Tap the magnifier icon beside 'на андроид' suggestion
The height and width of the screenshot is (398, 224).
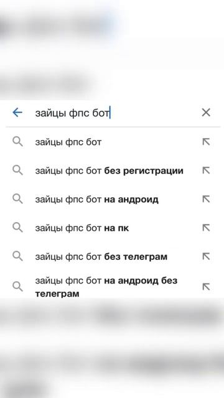click(x=17, y=199)
